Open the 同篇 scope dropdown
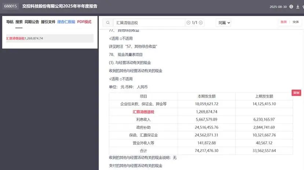The image size is (304, 170). pyautogui.click(x=224, y=23)
